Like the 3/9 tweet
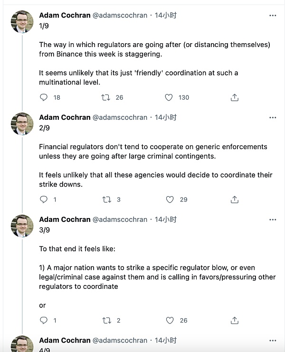 coord(170,321)
